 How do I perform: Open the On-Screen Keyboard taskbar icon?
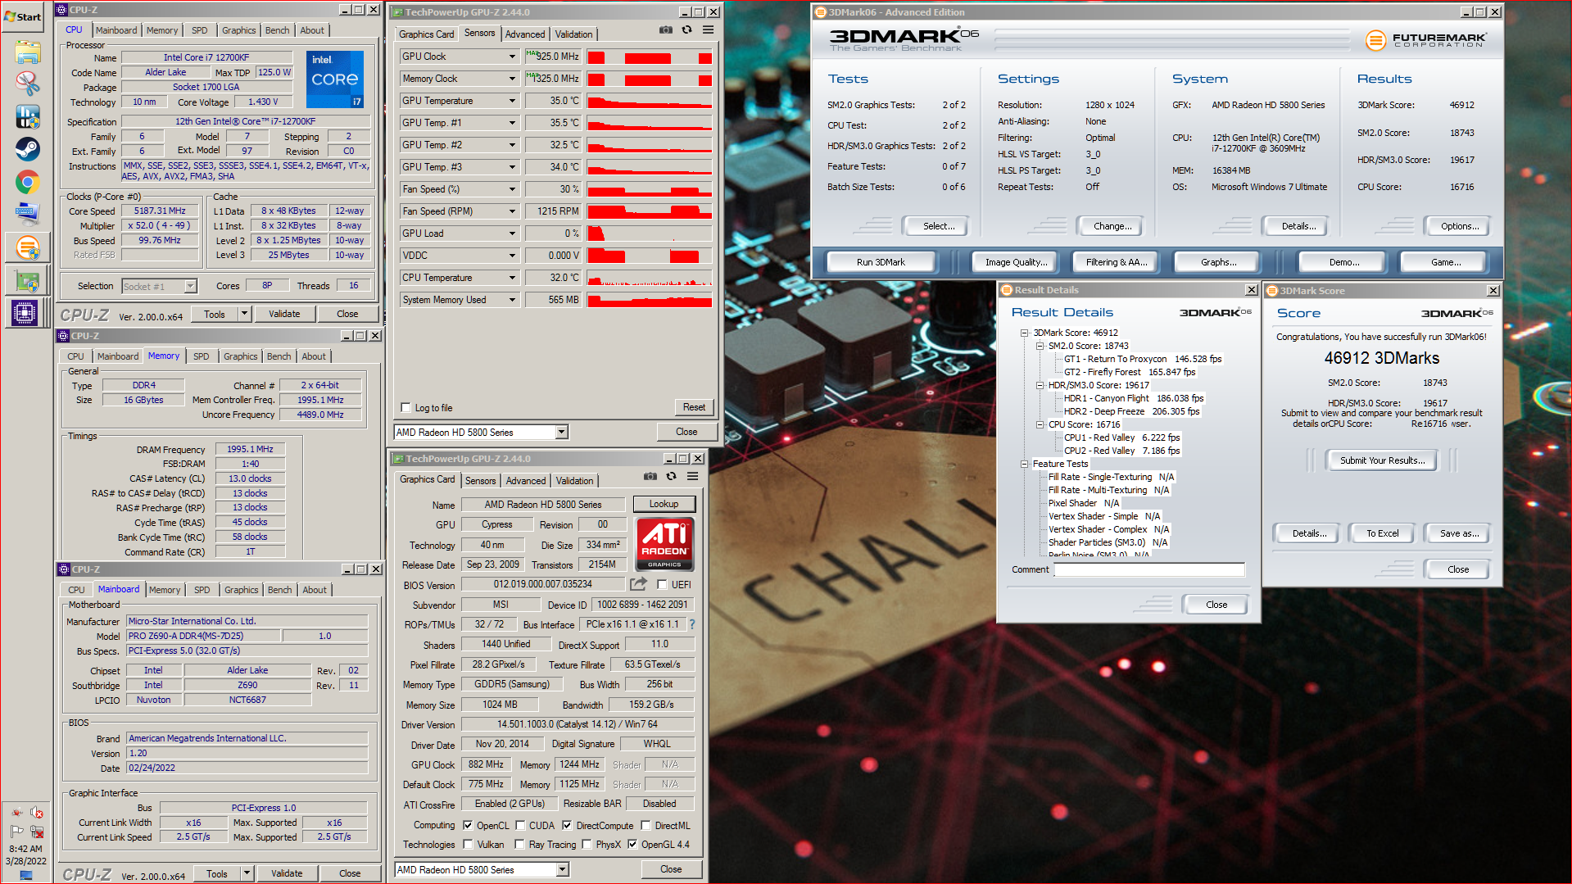pyautogui.click(x=27, y=214)
